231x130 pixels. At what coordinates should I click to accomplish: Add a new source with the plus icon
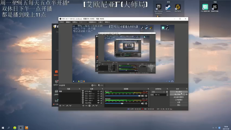83,106
